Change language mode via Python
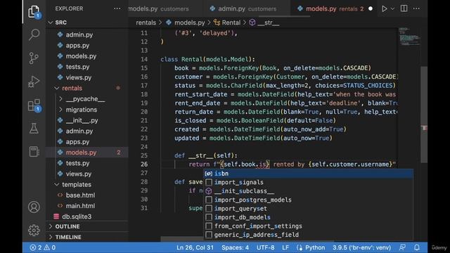 315,247
